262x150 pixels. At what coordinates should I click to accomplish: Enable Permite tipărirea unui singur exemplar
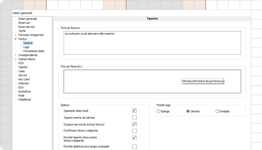click(x=134, y=147)
